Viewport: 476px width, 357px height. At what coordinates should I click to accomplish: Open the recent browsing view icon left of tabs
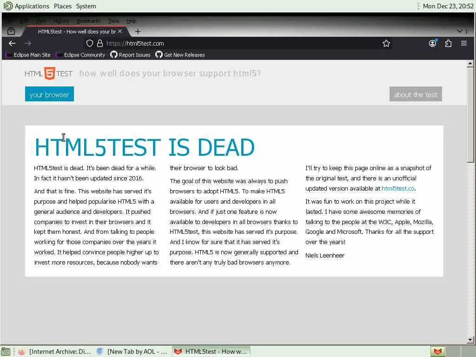coord(11,31)
